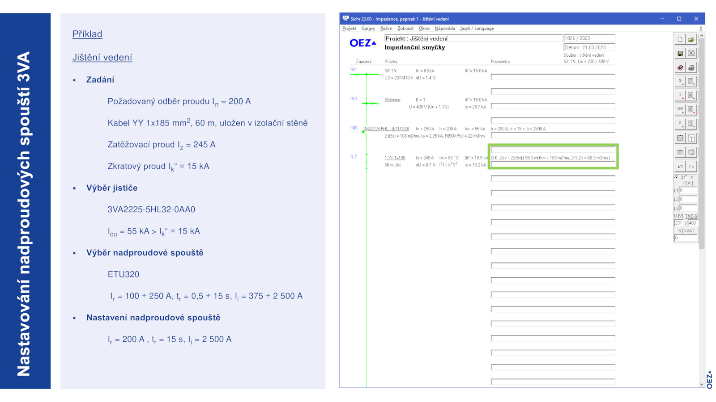Click the 'Ir = 200 A, tr = 15 s' note
Screen dimensions: 716x402
click(518, 129)
